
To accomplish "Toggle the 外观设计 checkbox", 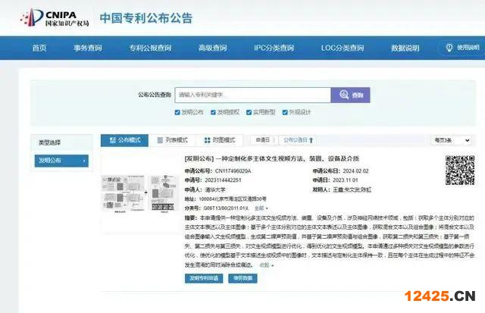I will (285, 112).
